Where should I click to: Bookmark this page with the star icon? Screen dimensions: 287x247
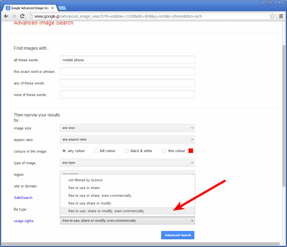tap(272, 16)
